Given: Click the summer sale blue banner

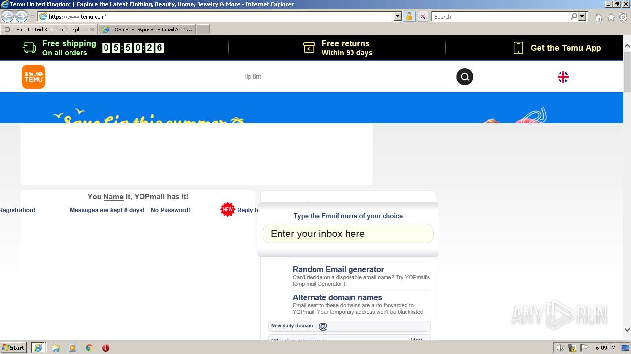Looking at the screenshot, I should point(312,108).
